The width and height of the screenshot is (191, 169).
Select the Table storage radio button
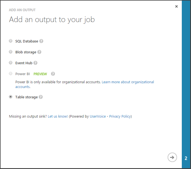pyautogui.click(x=11, y=97)
